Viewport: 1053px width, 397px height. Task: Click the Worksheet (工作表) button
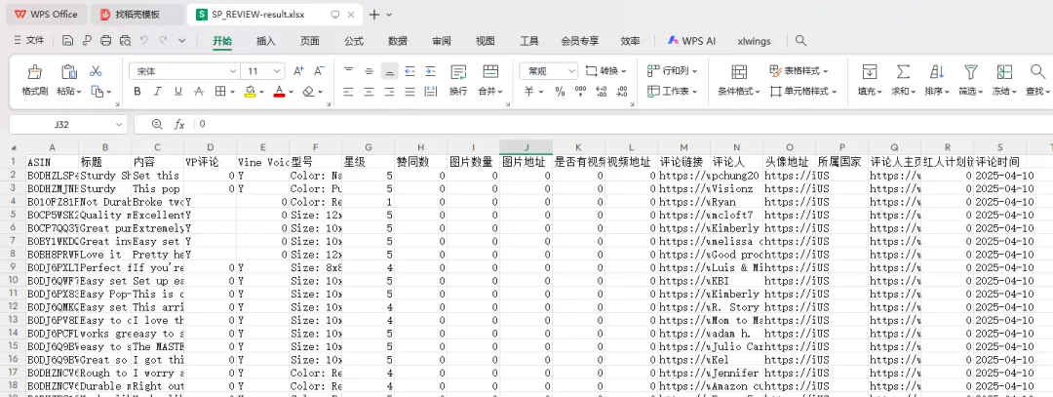coord(672,92)
